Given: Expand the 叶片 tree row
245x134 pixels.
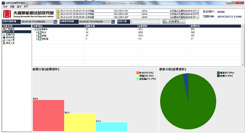Looking at the screenshot, I should pos(37,32).
